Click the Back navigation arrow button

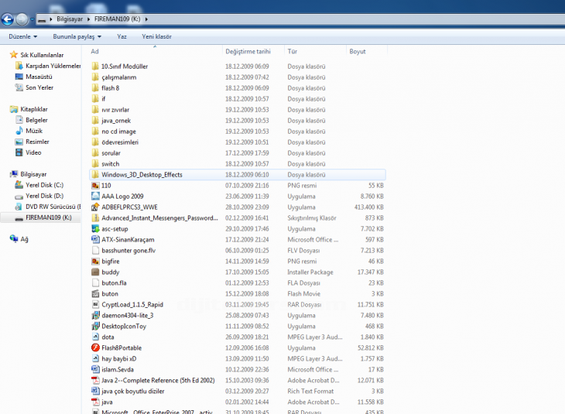[x=9, y=19]
